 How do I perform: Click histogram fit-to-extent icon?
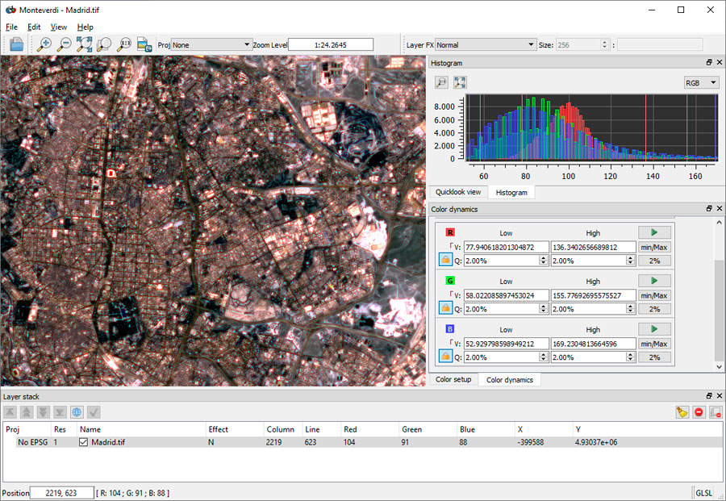coord(460,82)
